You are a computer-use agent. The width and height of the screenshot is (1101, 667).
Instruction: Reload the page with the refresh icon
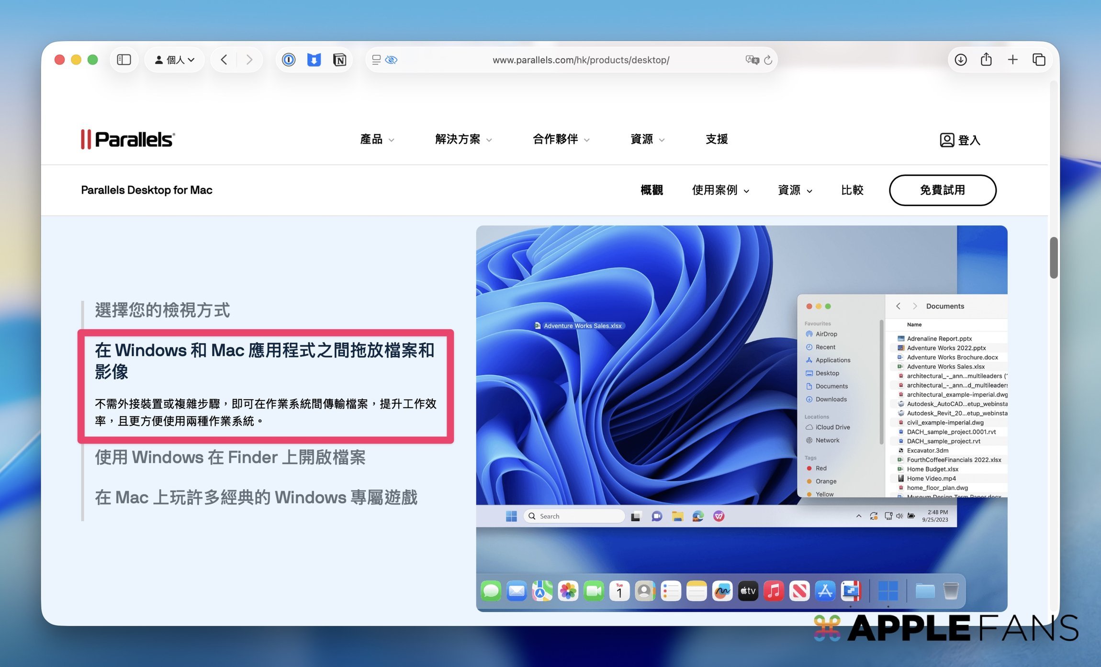768,60
